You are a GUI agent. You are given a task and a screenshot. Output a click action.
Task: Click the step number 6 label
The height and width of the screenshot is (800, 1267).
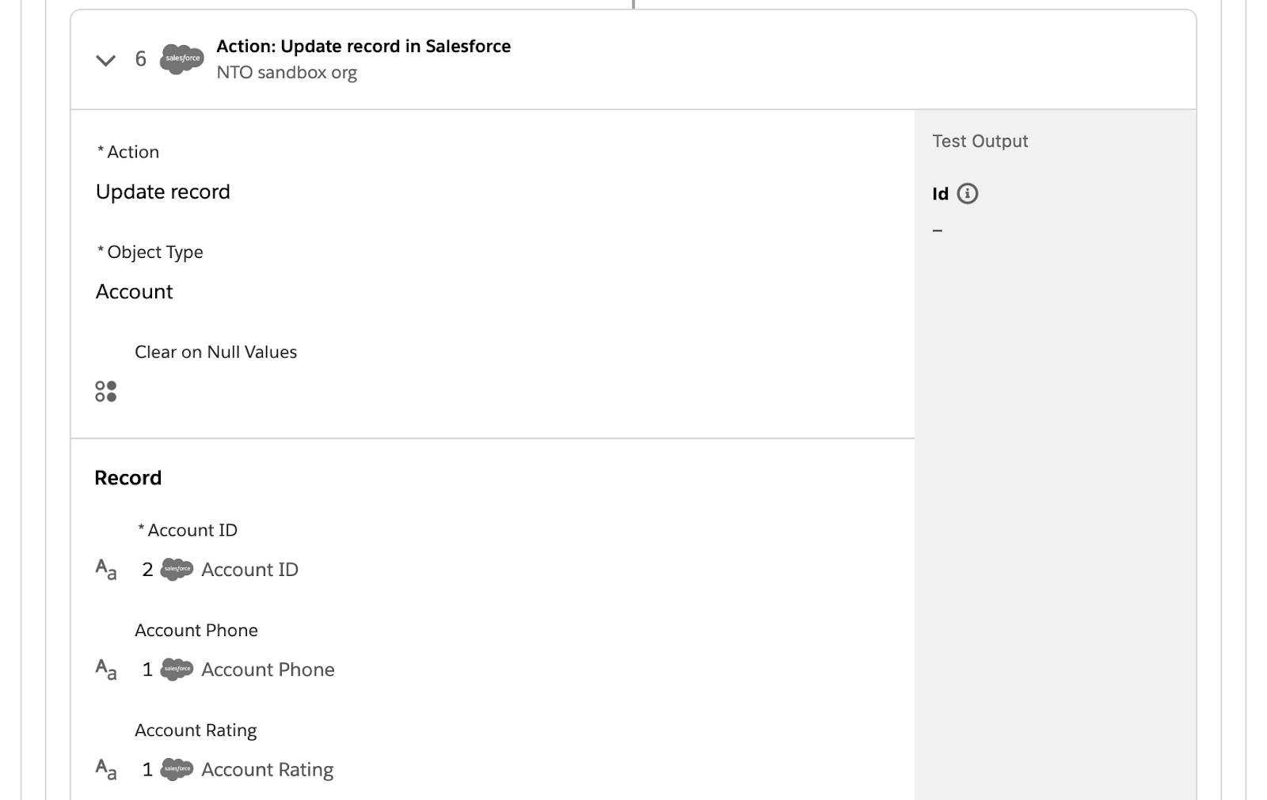[x=141, y=59]
